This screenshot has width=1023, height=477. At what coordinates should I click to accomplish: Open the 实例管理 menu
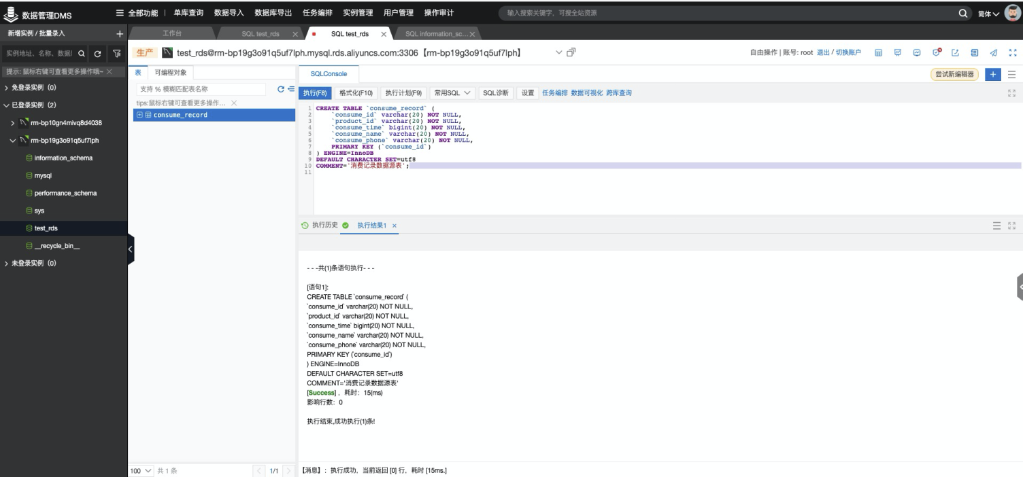coord(358,13)
